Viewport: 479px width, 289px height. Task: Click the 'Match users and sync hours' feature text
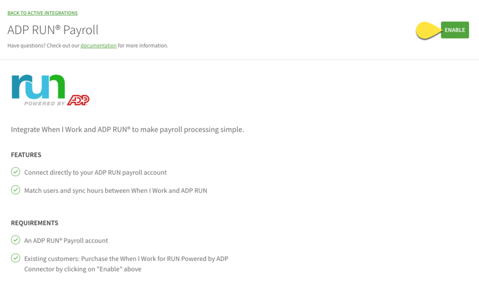(116, 190)
